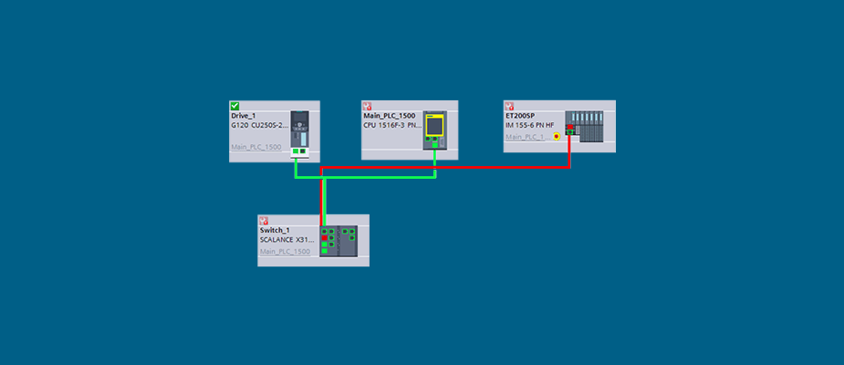Click the error status icon on Main_PLC_1500
The width and height of the screenshot is (844, 365).
point(367,106)
